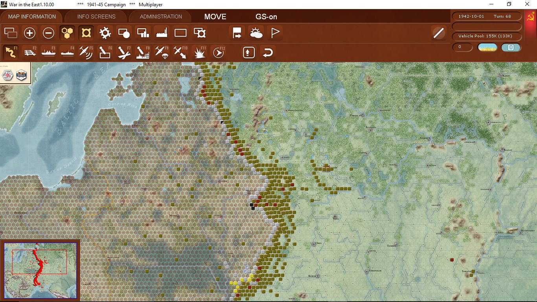Image resolution: width=537 pixels, height=302 pixels.
Task: Click the empty rectangle unit icon
Action: pyautogui.click(x=180, y=33)
